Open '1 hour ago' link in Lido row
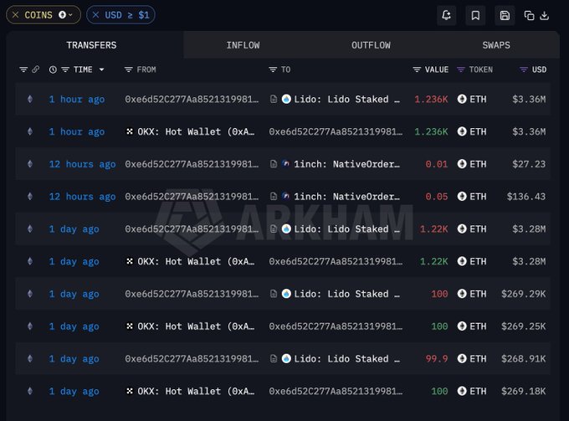The height and width of the screenshot is (421, 569). coord(77,99)
